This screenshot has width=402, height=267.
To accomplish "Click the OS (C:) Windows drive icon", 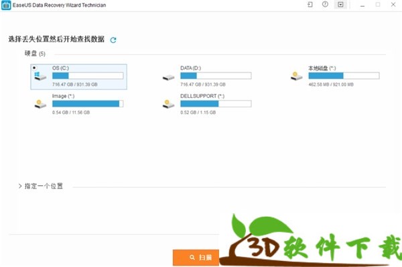I will (40, 76).
